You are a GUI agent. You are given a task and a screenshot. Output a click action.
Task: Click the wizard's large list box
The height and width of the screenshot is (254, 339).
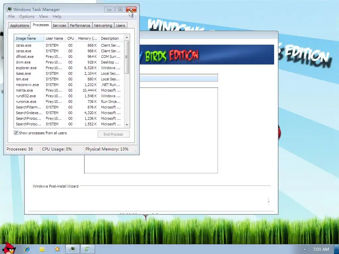[178, 130]
